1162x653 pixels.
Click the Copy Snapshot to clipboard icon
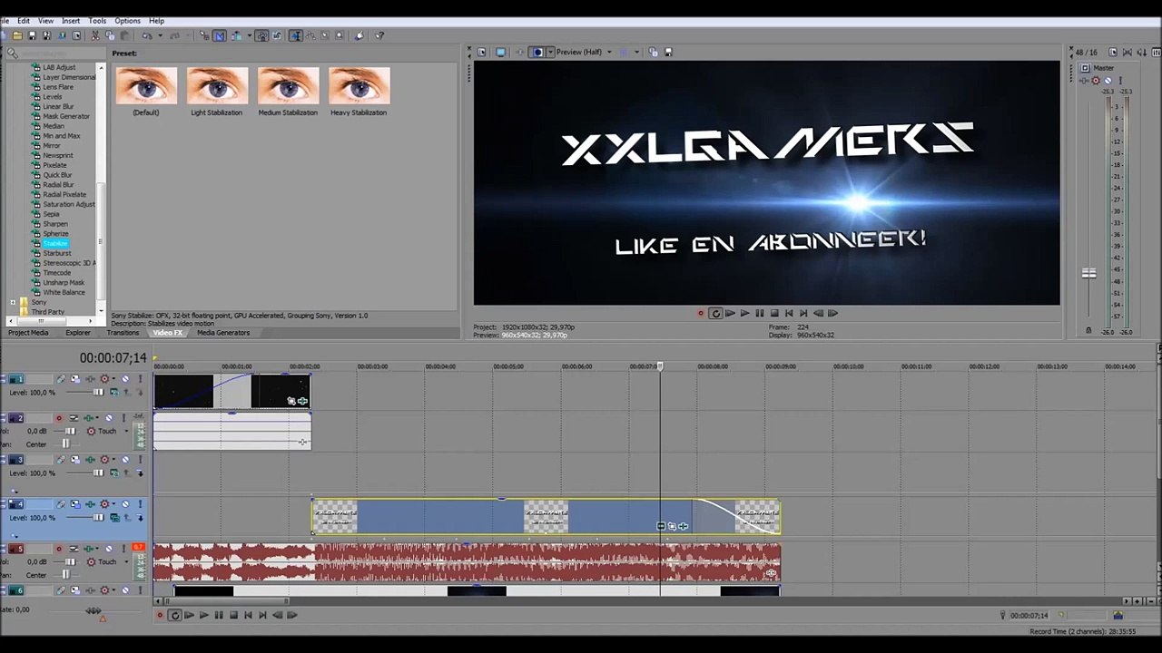coord(653,53)
